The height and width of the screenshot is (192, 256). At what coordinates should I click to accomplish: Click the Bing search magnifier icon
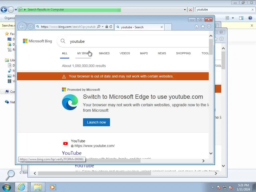[x=63, y=41]
